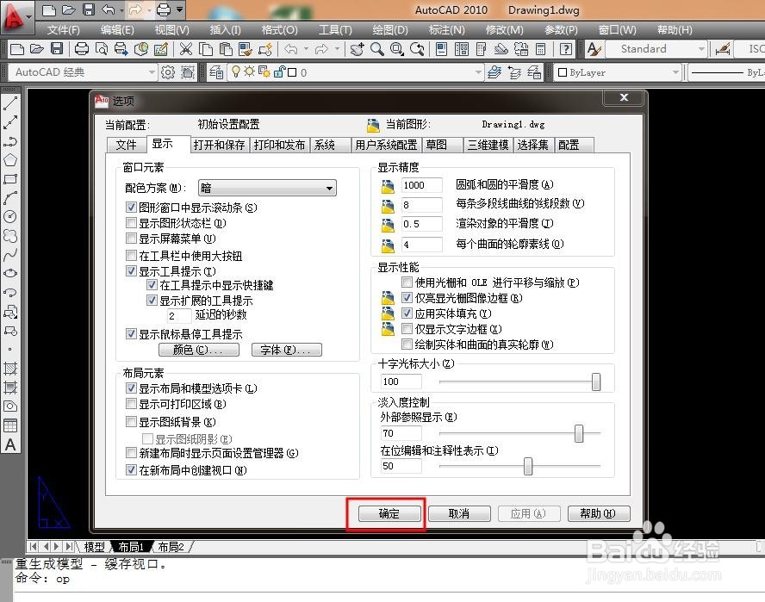Screen dimensions: 765x602
Task: Click the Plot Preview icon
Action: click(x=102, y=49)
